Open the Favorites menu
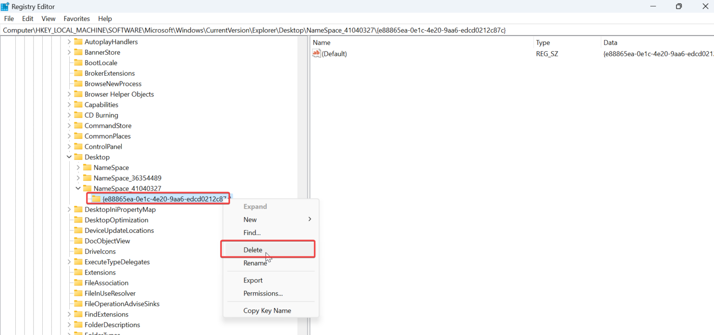 76,18
